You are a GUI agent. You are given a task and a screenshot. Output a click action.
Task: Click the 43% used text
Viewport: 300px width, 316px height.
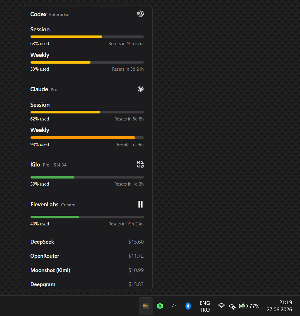pos(40,224)
